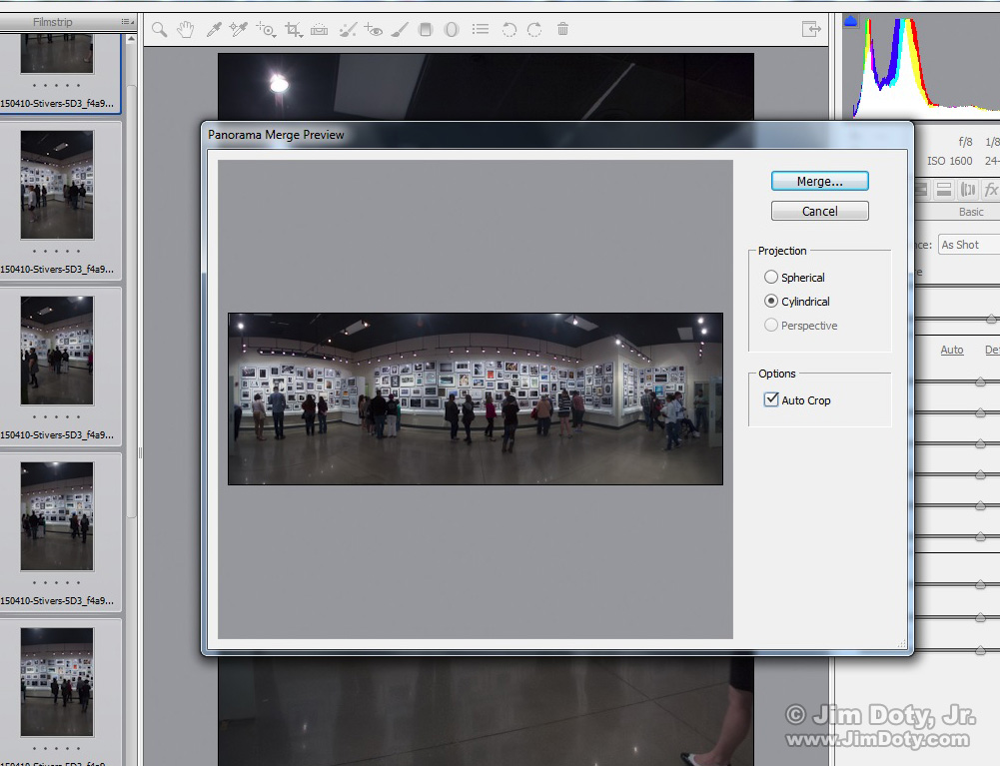
Task: Choose the Color Sampler tool
Action: (239, 29)
